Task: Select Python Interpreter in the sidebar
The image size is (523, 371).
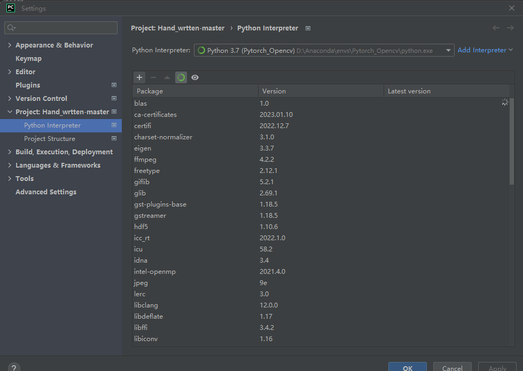Action: 61,125
